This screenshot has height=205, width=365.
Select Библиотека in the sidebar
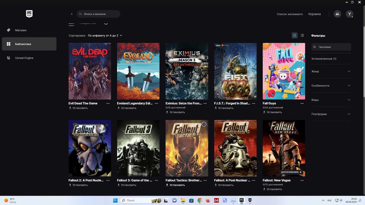point(29,44)
